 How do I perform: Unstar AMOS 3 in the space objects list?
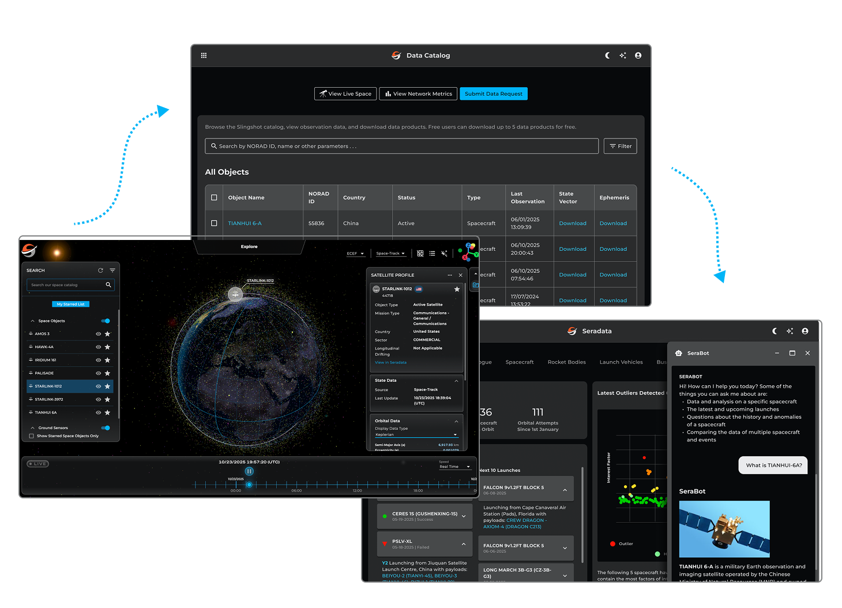(107, 334)
